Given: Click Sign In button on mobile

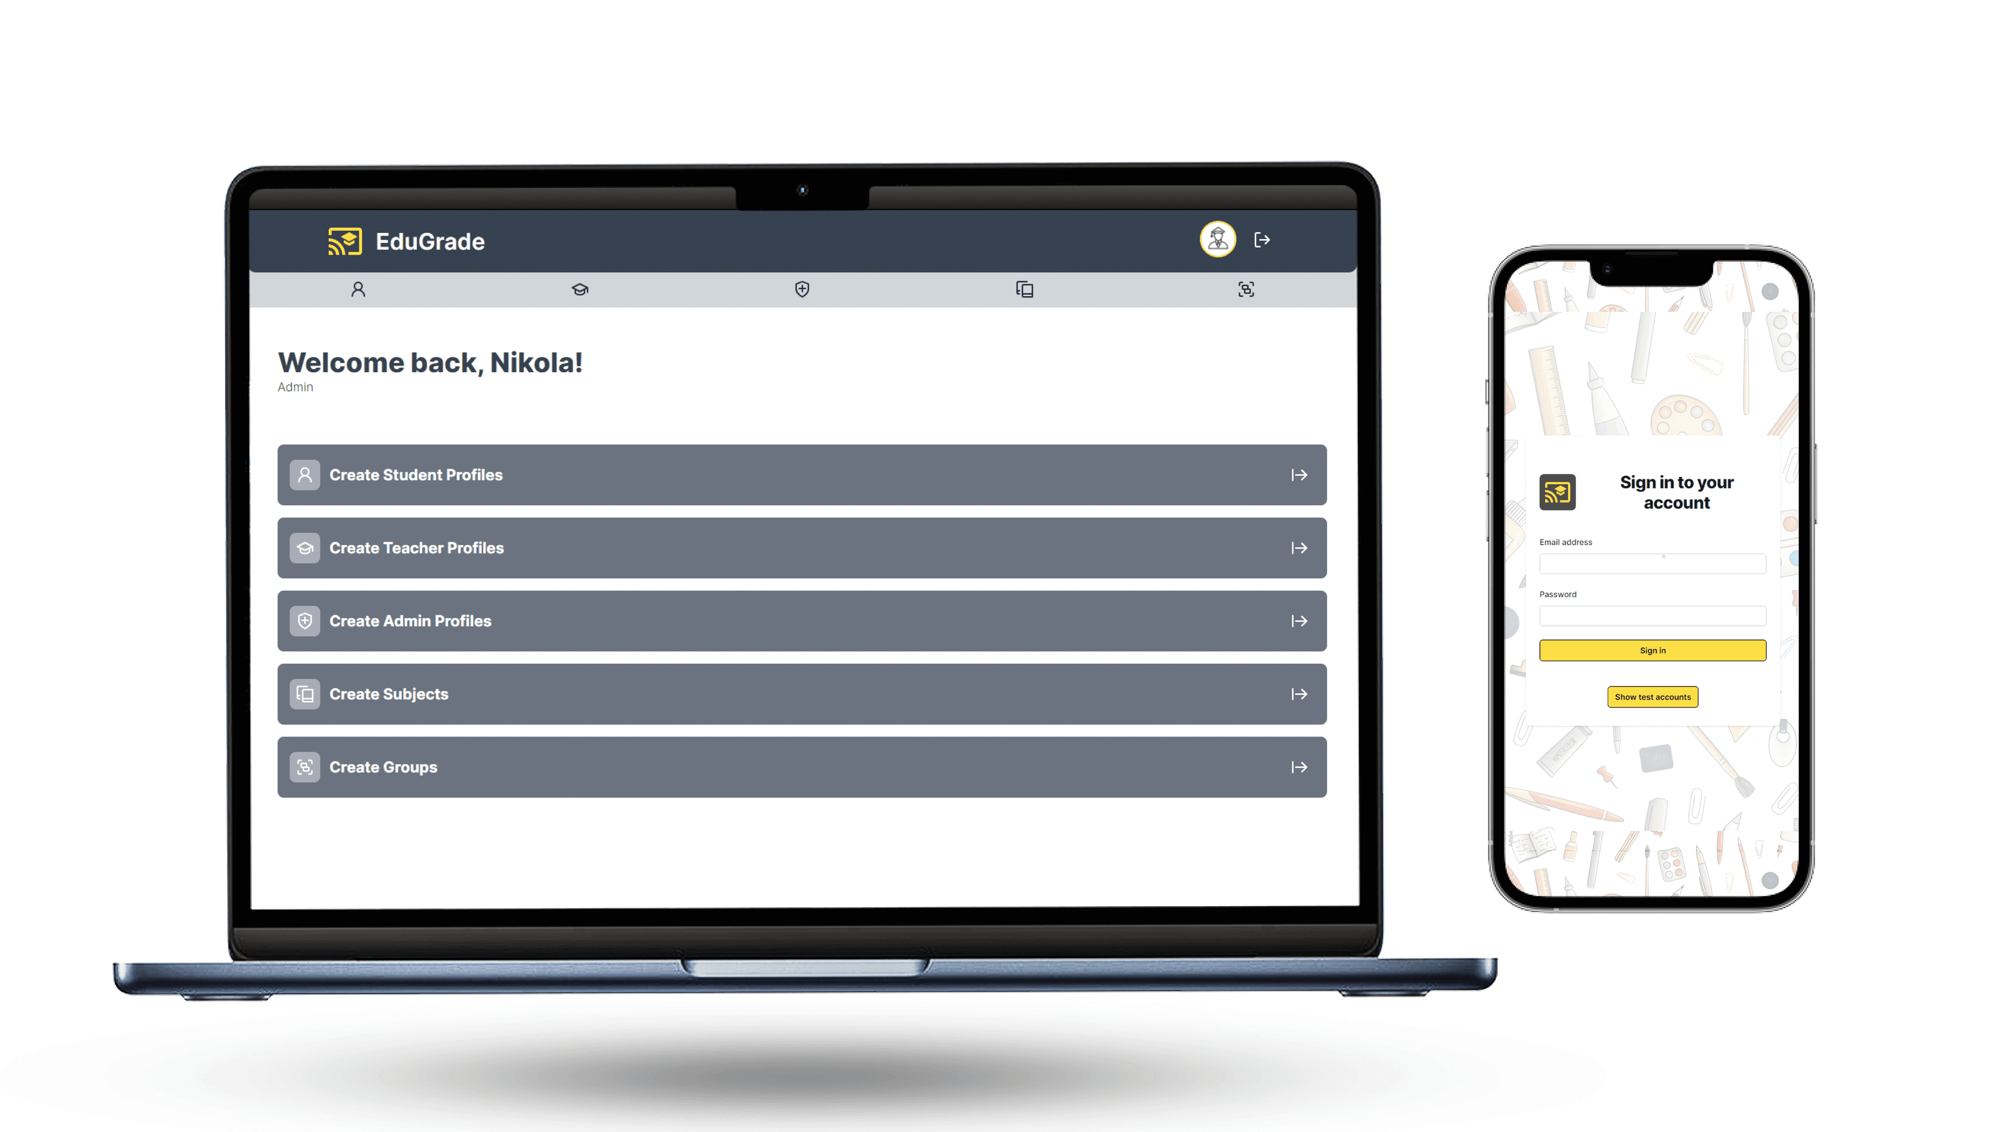Looking at the screenshot, I should tap(1652, 650).
